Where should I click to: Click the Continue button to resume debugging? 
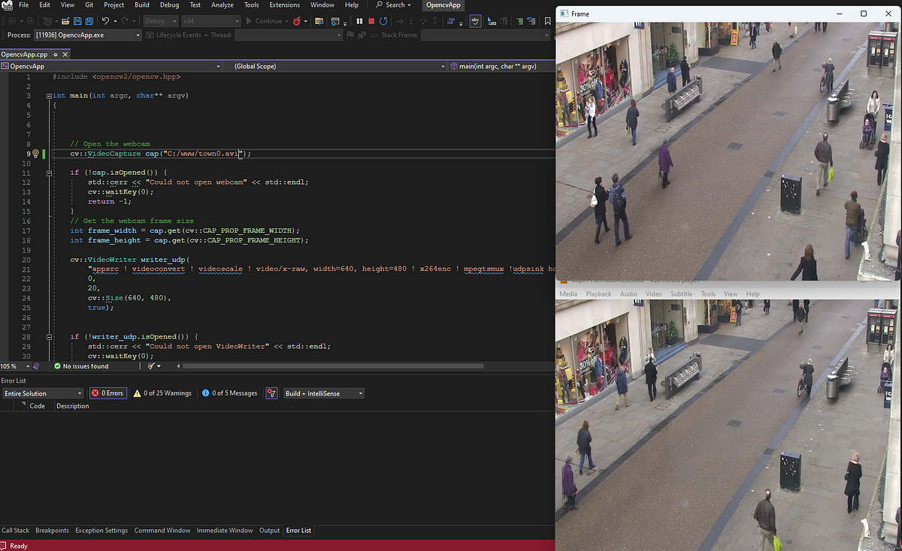tap(265, 20)
